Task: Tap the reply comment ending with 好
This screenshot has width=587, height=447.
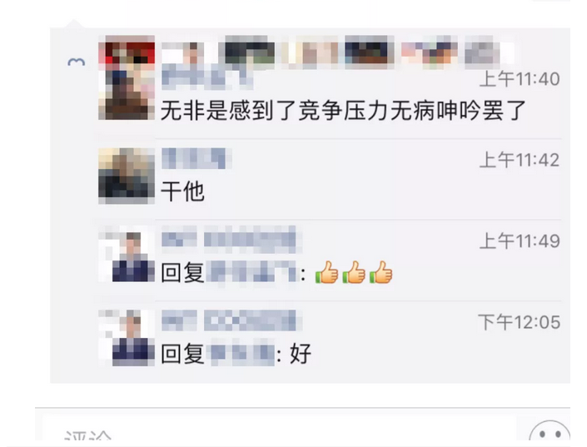Action: point(236,354)
